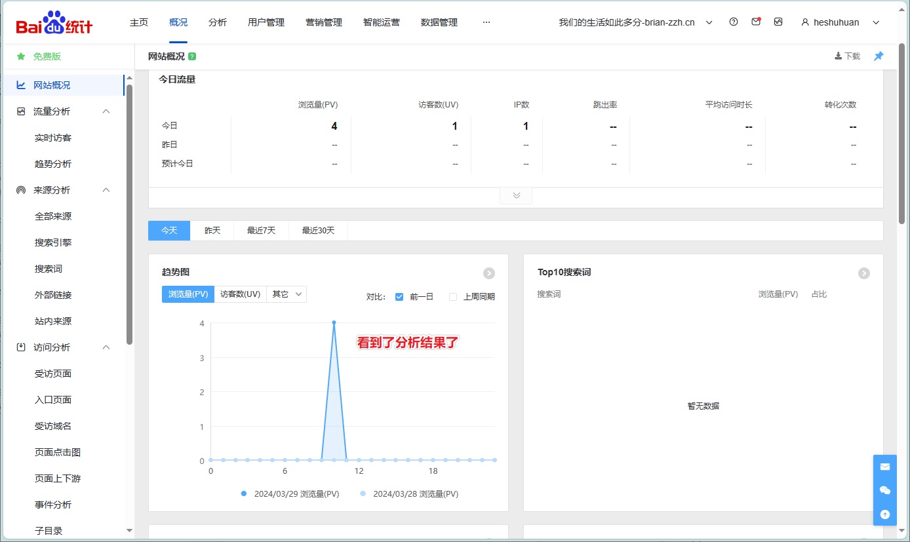910x542 pixels.
Task: Click the 下载 download link
Action: (847, 56)
